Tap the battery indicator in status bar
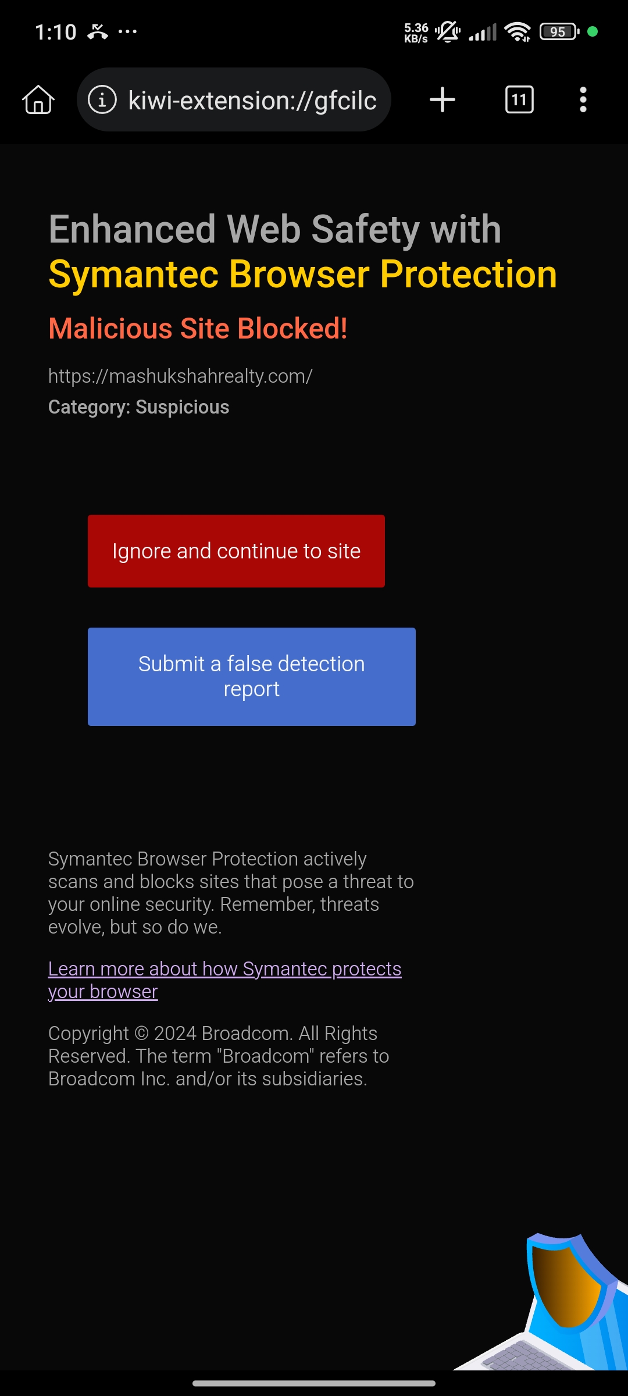This screenshot has width=628, height=1396. coord(559,31)
